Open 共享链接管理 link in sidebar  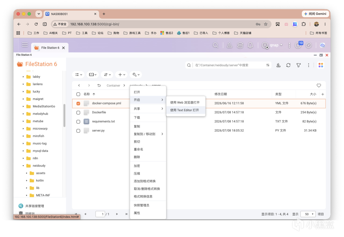(x=35, y=206)
